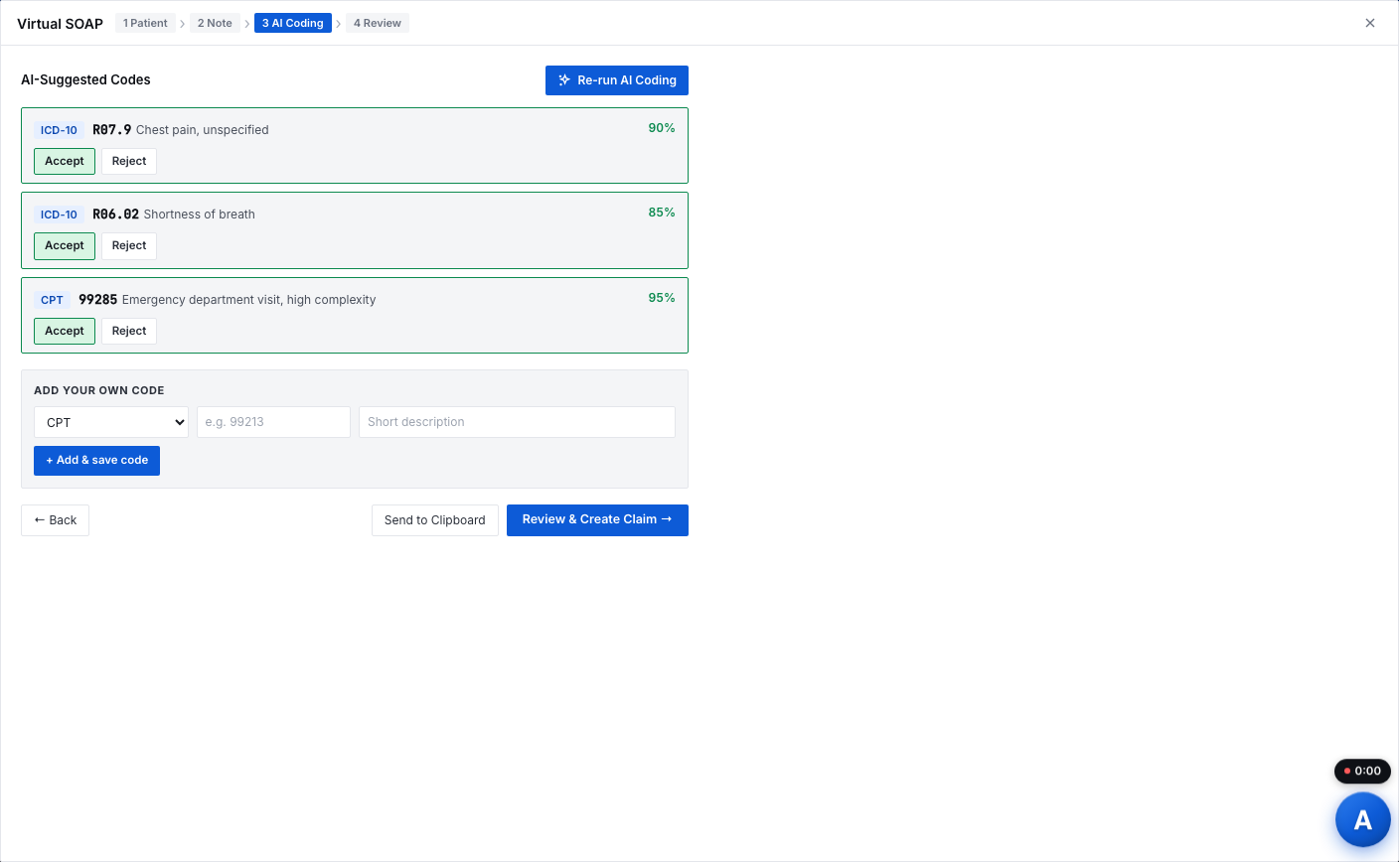Click the CPT badge beside 99285
The width and height of the screenshot is (1399, 862).
click(x=52, y=300)
